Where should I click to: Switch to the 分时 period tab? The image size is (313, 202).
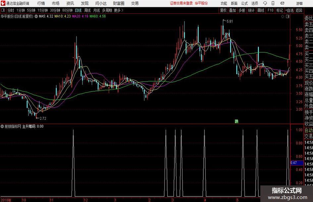pyautogui.click(x=11, y=10)
